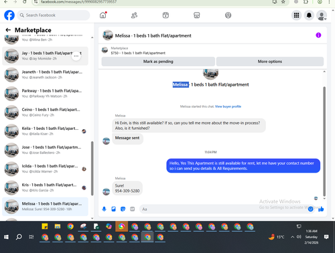Screen dimensions: 335x253
Task: Click the 'Message sent' bubble
Action: click(127, 138)
